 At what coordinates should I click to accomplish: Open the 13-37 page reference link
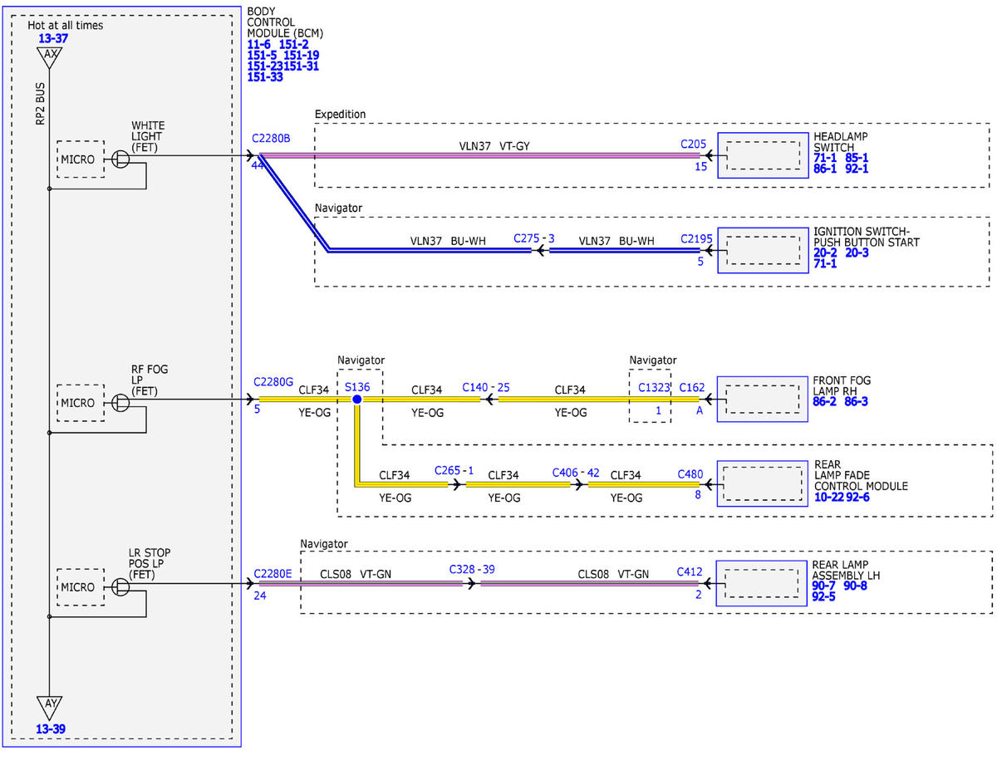click(x=52, y=38)
